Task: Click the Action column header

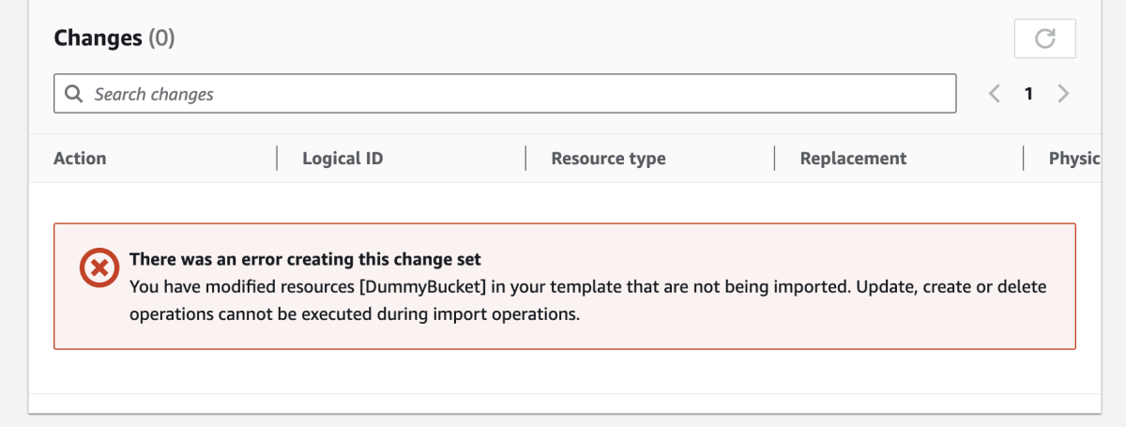Action: point(80,159)
